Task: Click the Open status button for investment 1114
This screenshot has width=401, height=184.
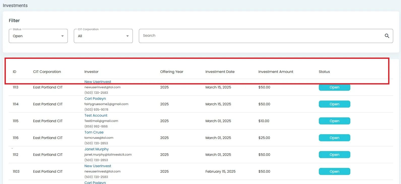Action: click(334, 104)
